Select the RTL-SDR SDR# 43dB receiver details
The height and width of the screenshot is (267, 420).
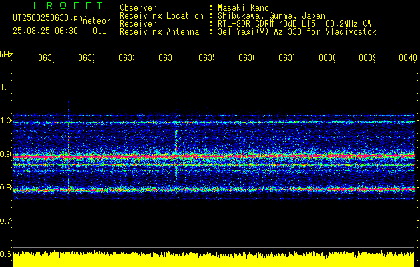294,24
